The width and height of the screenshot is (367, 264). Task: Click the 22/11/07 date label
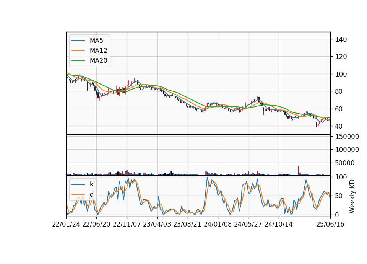click(127, 224)
